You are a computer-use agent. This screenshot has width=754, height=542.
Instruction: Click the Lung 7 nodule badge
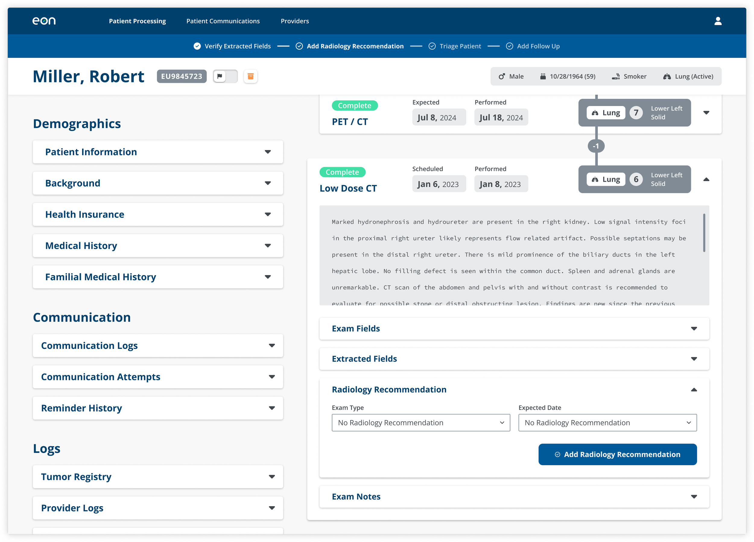[634, 113]
